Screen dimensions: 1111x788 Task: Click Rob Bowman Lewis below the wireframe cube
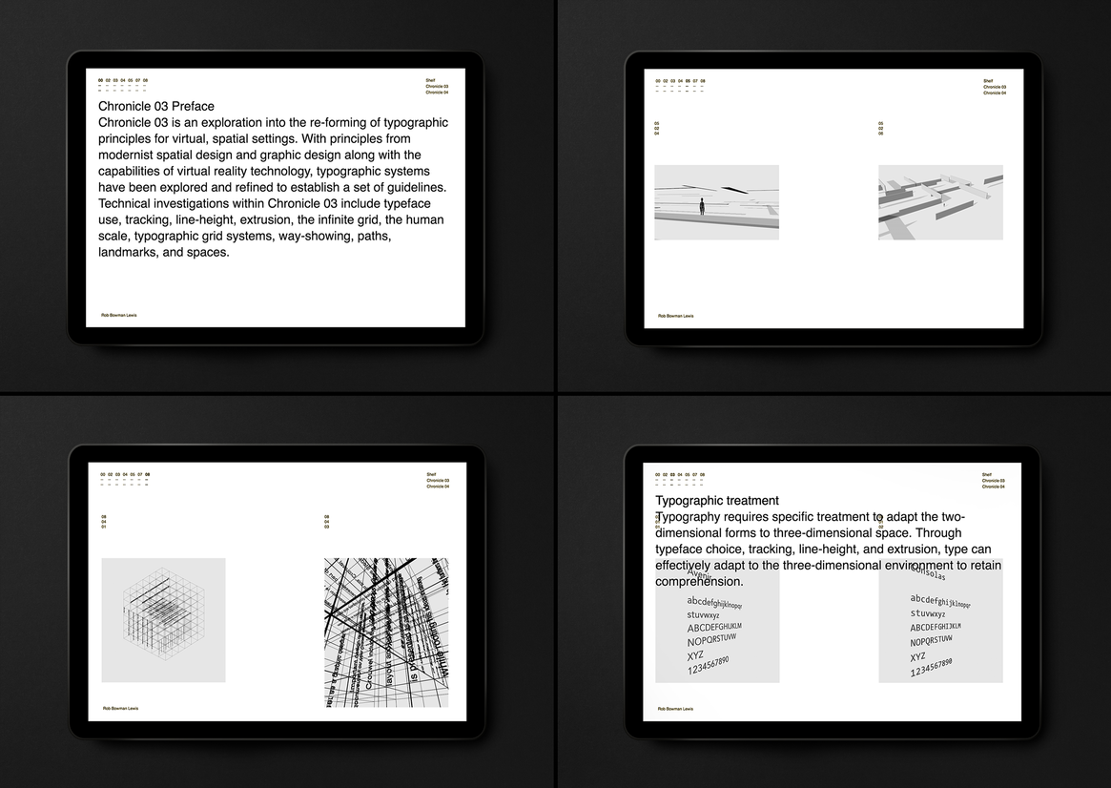(x=120, y=708)
